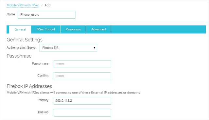Click the 'Name' field label
209x120 pixels.
tap(11, 14)
